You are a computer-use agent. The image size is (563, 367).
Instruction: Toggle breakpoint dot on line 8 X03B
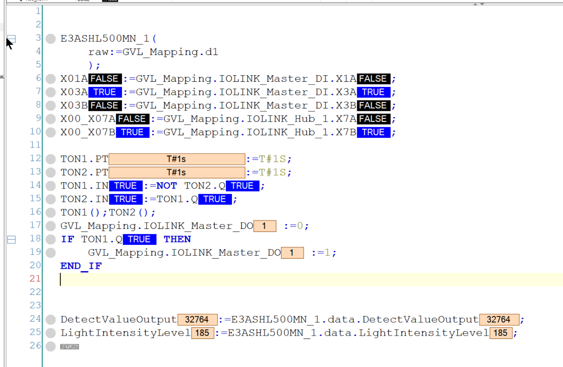click(x=51, y=106)
